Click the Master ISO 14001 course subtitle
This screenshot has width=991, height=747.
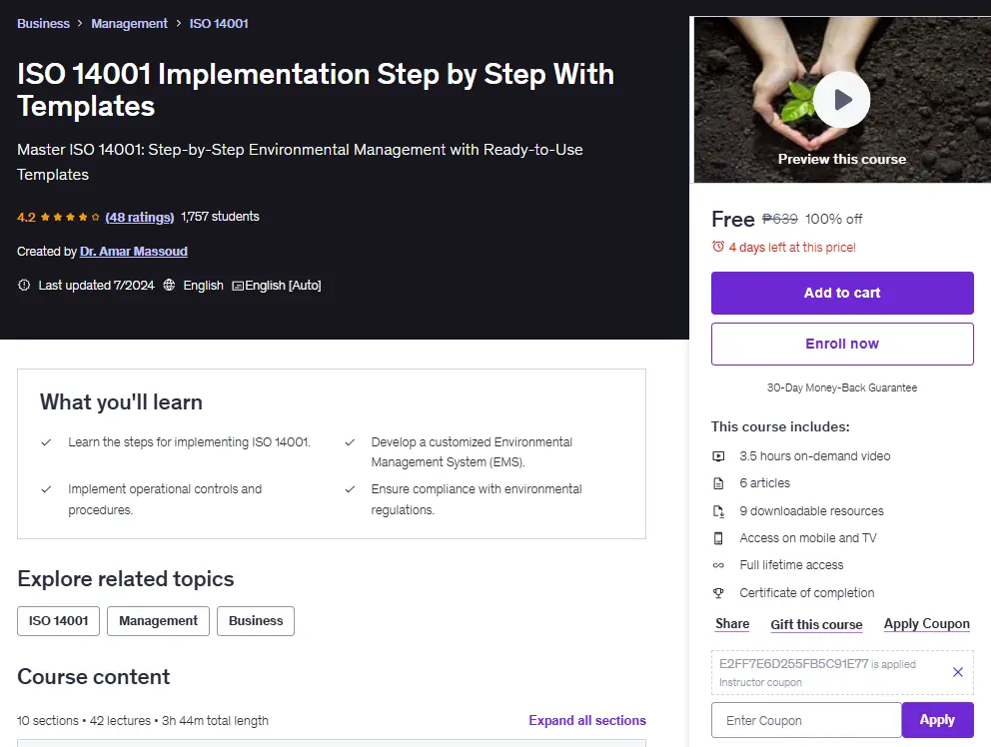300,162
